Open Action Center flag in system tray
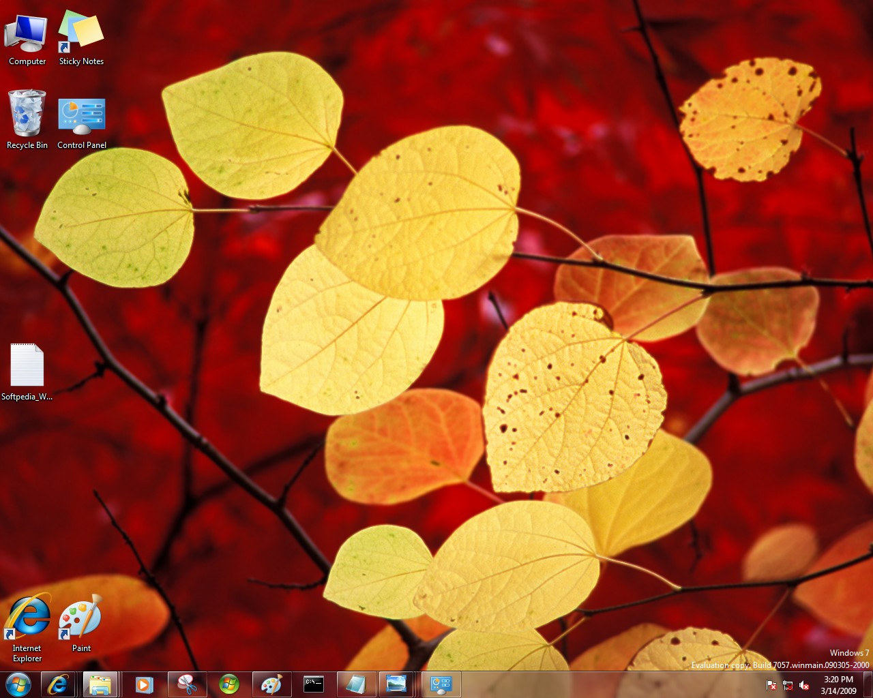The image size is (873, 698). [x=771, y=685]
